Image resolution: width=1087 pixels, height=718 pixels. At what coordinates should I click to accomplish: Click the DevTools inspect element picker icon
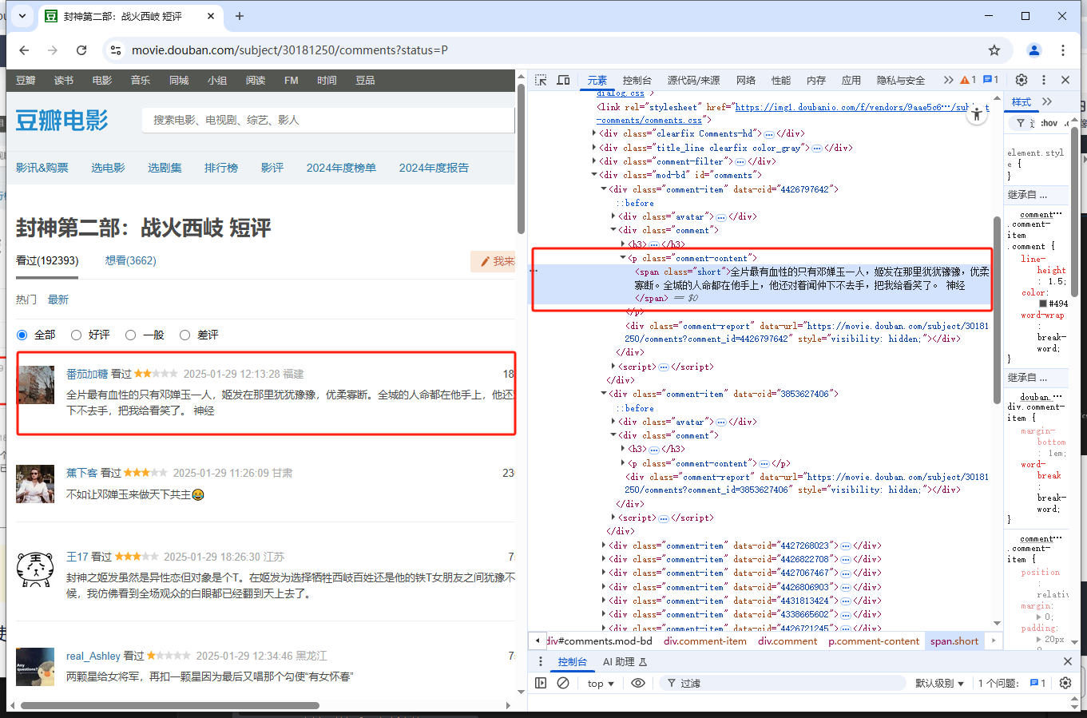tap(541, 80)
